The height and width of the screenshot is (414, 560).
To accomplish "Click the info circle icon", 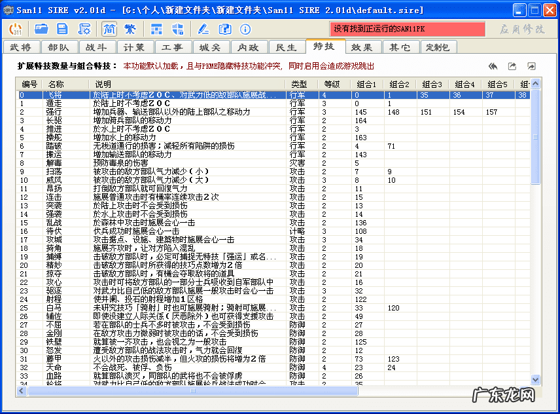I will pyautogui.click(x=245, y=29).
